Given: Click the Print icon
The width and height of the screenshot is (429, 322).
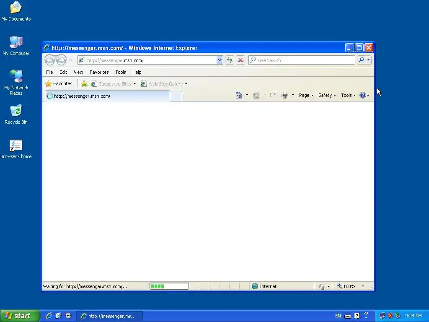Looking at the screenshot, I should [x=285, y=95].
